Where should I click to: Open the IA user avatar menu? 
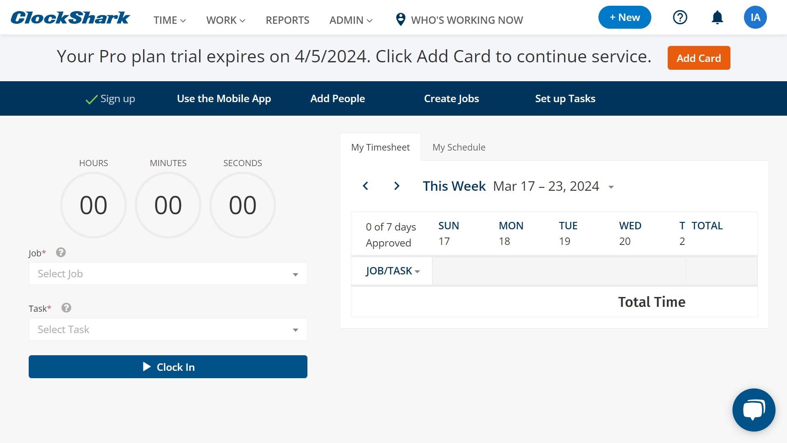coord(755,18)
